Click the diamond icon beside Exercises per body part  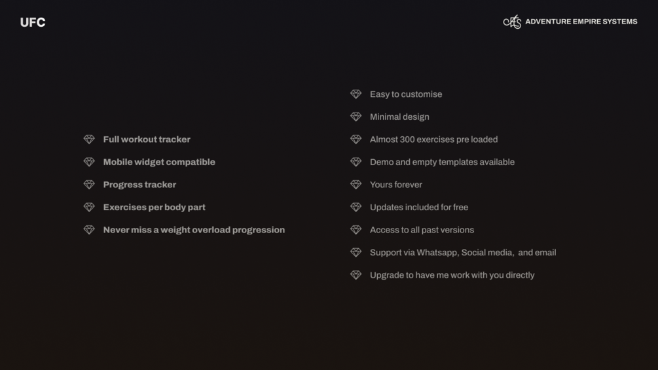coord(89,208)
